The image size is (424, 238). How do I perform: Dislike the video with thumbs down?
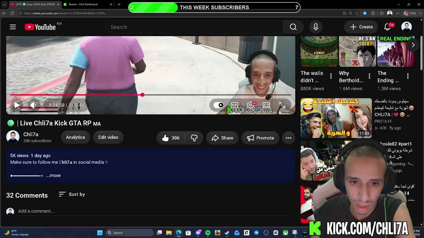pos(194,138)
